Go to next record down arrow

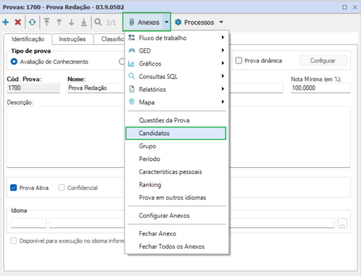point(71,22)
